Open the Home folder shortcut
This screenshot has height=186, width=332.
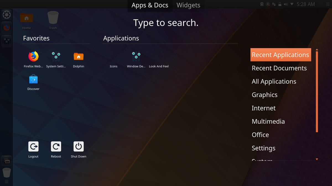tap(27, 18)
